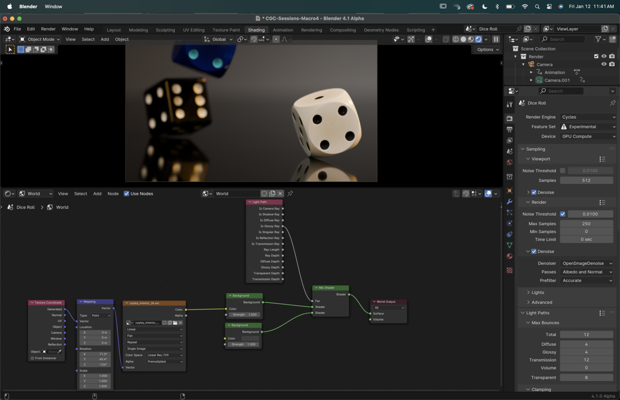Screen dimensions: 620x400
Task: Click the Spotlight search magnifier icon
Action: (x=537, y=7)
